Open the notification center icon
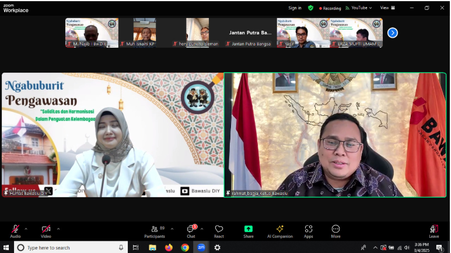 pyautogui.click(x=439, y=248)
